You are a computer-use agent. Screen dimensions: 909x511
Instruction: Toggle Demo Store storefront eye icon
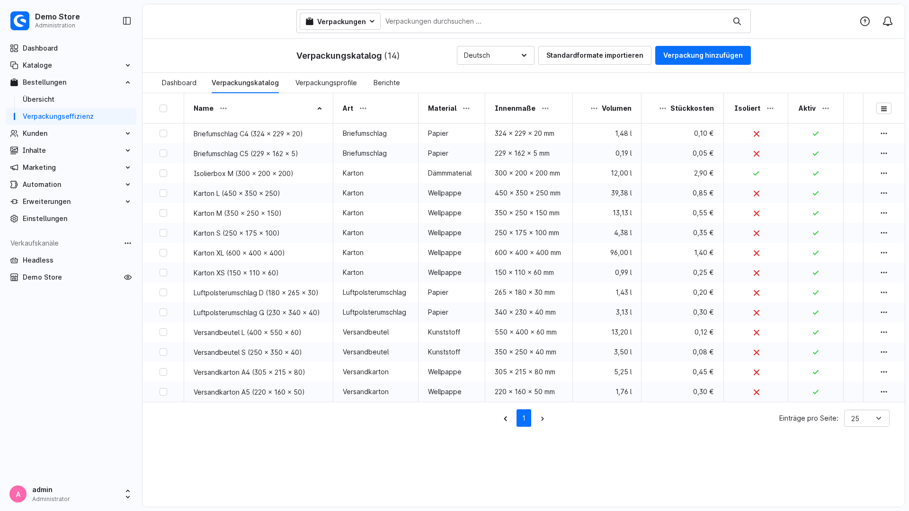pos(128,277)
